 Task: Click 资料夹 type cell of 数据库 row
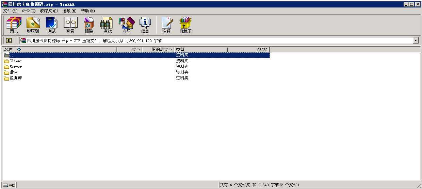click(182, 78)
